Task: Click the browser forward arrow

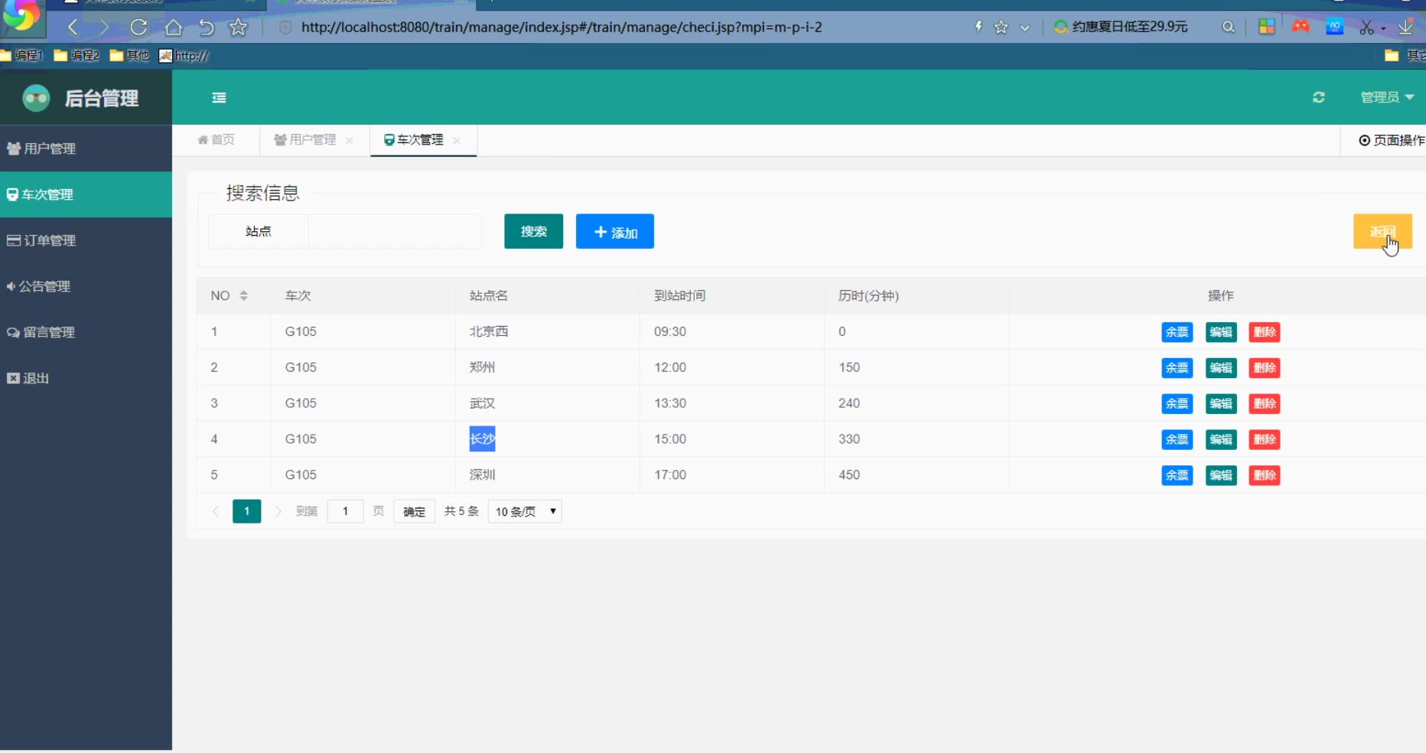Action: [104, 28]
